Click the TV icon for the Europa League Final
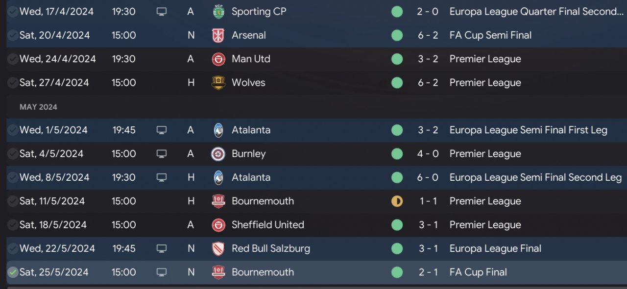Screen dimensions: 627x289 click(x=162, y=249)
